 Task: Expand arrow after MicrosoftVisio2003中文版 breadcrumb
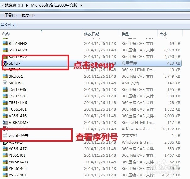[81, 5]
